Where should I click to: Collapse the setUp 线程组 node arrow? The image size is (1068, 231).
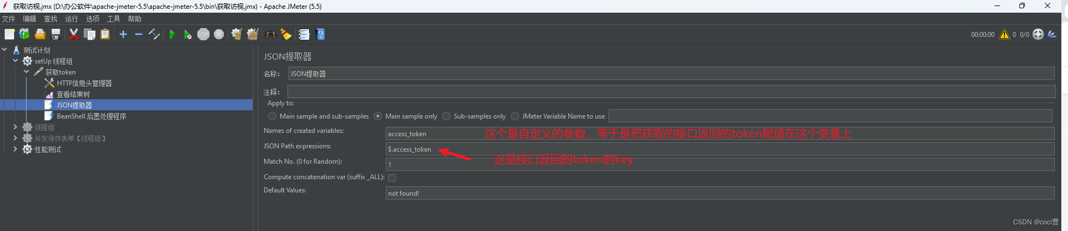coord(15,61)
